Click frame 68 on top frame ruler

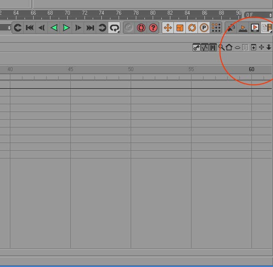50,13
